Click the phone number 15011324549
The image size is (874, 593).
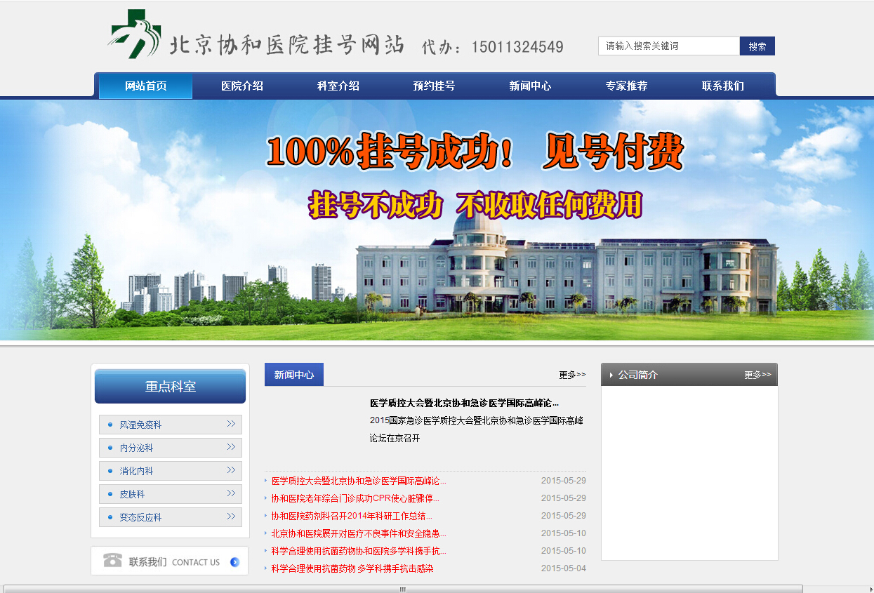[517, 47]
